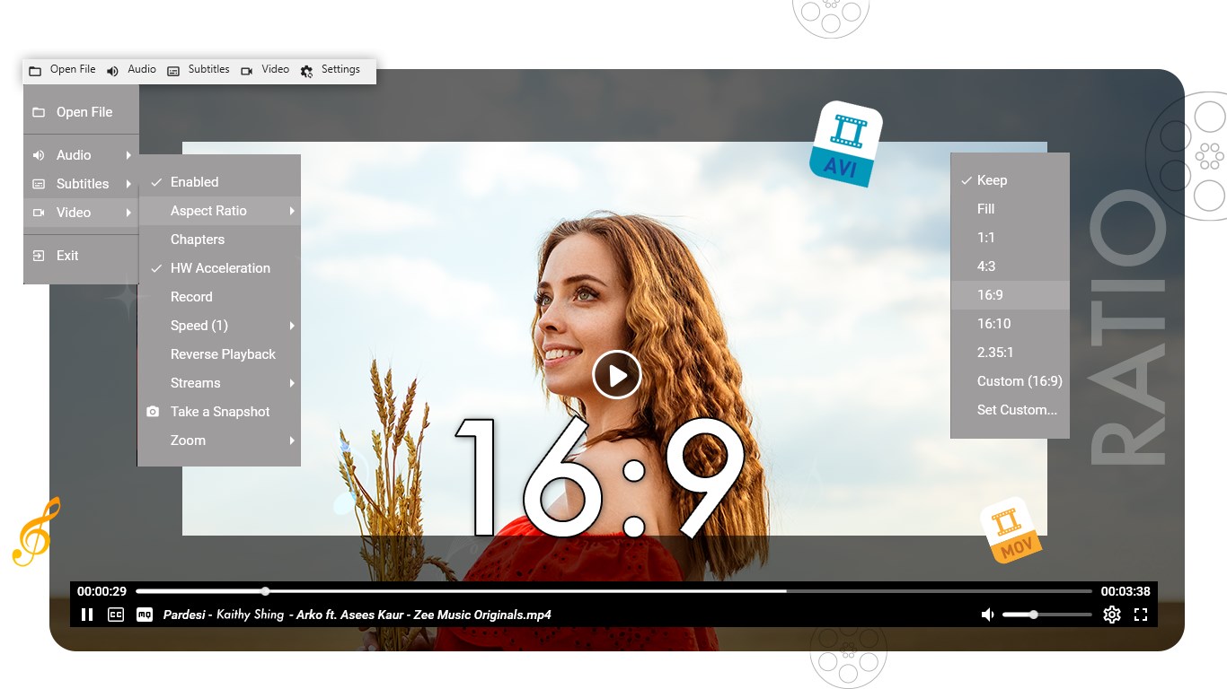
Task: Open player settings via the gear icon
Action: click(x=1112, y=615)
